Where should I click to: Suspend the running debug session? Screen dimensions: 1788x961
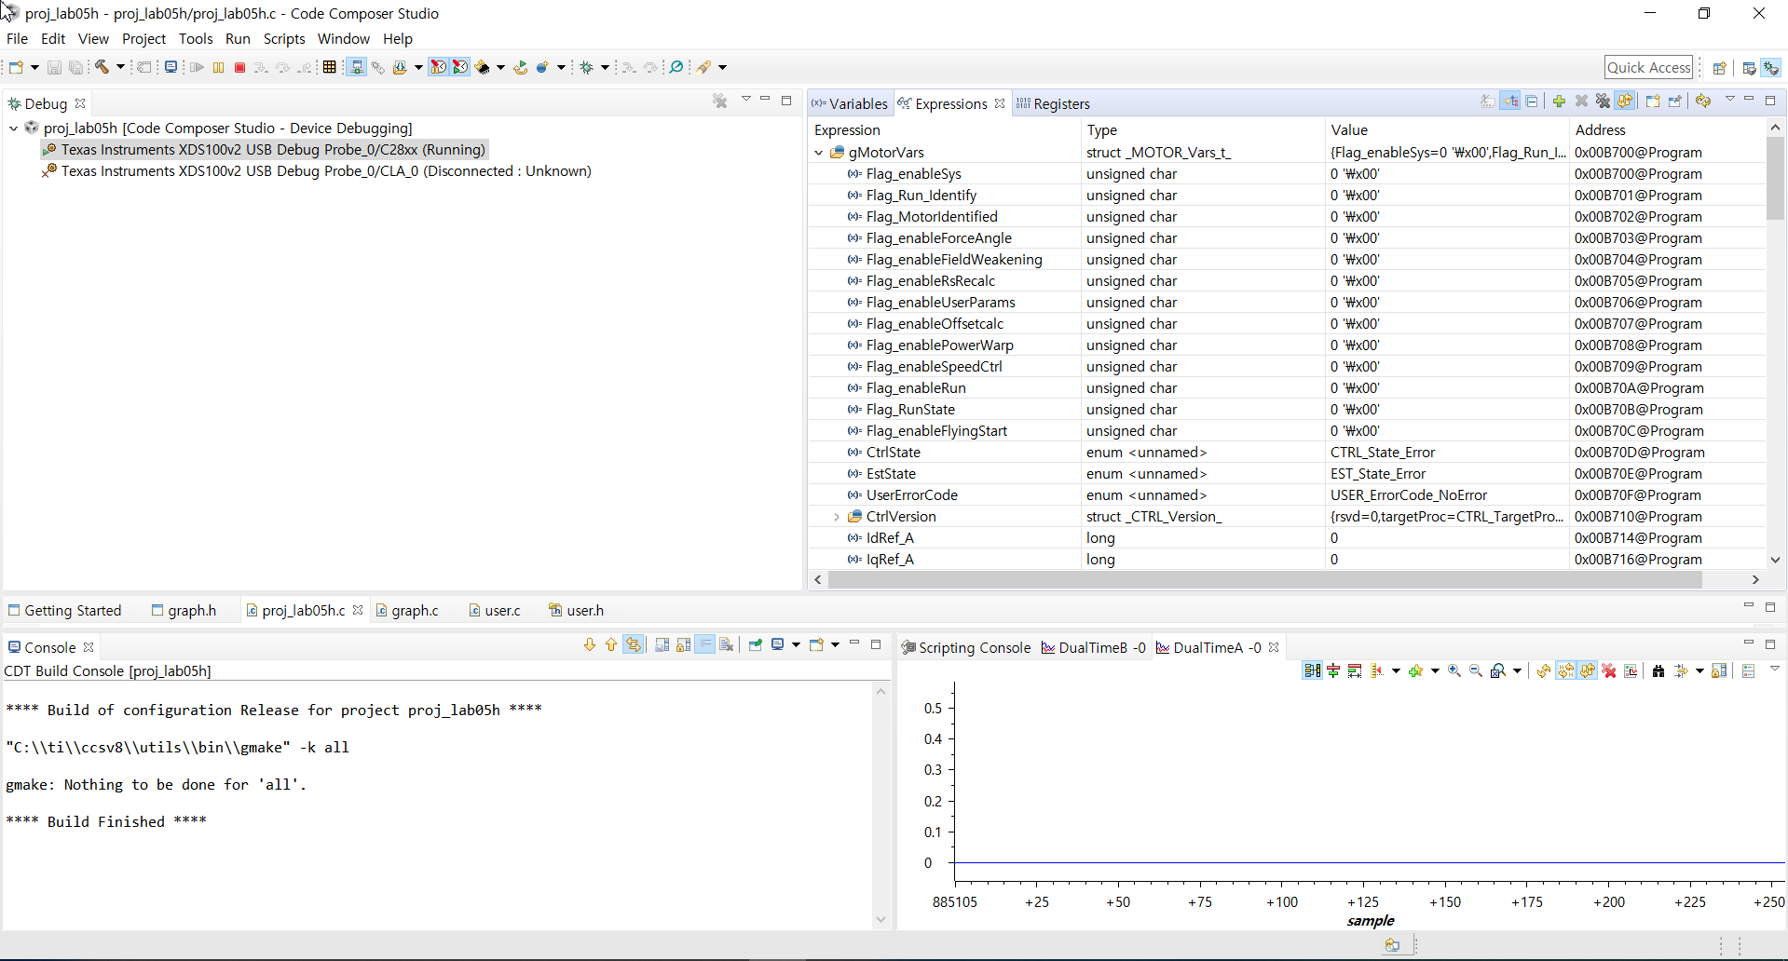pyautogui.click(x=218, y=66)
